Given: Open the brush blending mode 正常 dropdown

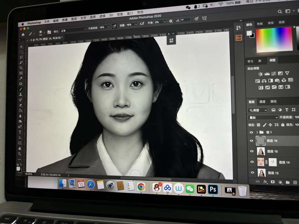Looking at the screenshot, I should 73,30.
